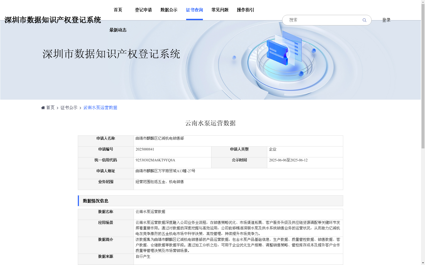Click applicant type value 企业
Viewport: 425px width, 265px height.
(273, 149)
